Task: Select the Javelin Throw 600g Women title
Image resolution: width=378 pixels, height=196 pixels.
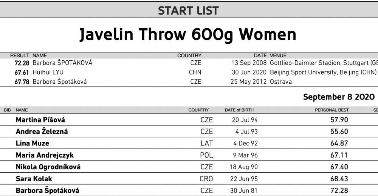Action: pos(188,34)
